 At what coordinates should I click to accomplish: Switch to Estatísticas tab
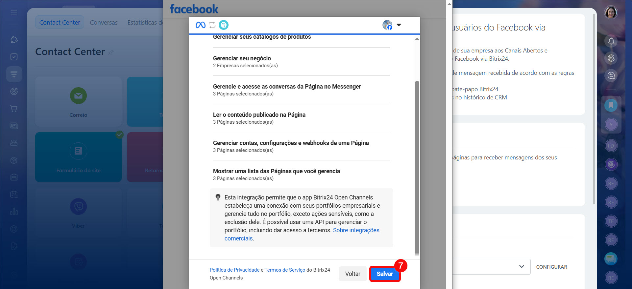pyautogui.click(x=145, y=22)
